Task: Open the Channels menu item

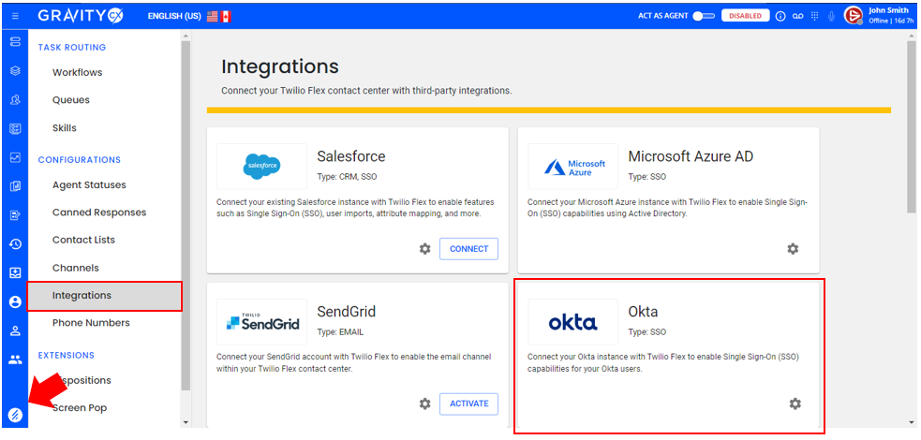Action: coord(76,268)
